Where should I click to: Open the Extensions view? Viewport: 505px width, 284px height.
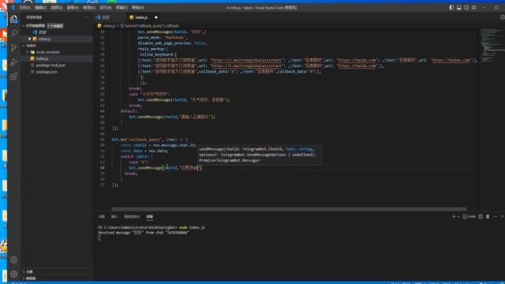[x=14, y=77]
